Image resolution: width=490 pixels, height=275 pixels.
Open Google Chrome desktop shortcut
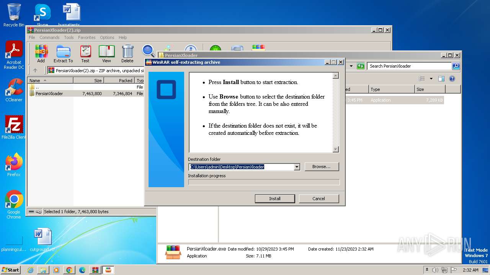tap(14, 204)
